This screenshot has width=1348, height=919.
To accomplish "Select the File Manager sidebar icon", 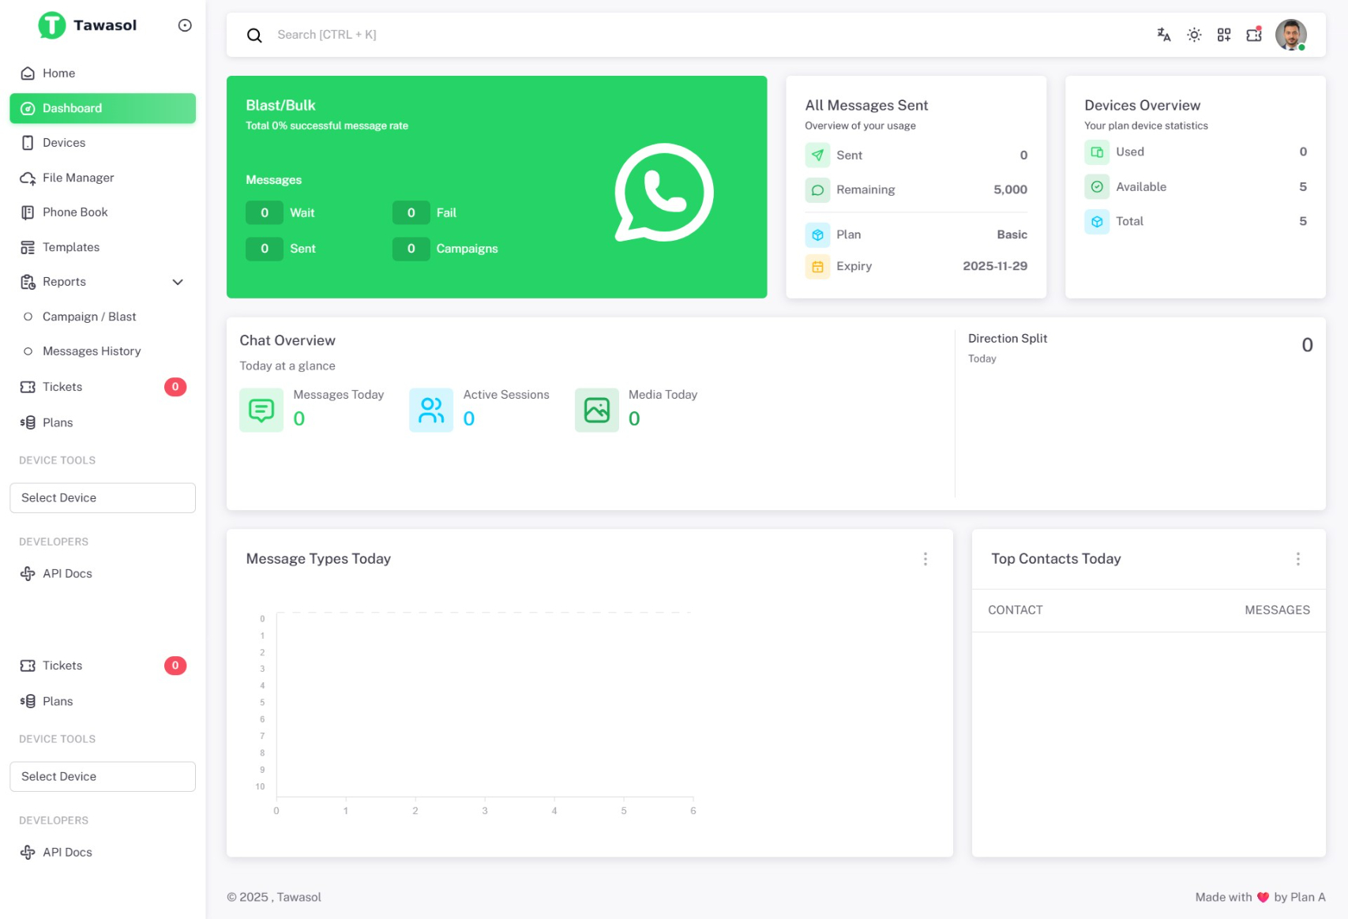I will [28, 178].
